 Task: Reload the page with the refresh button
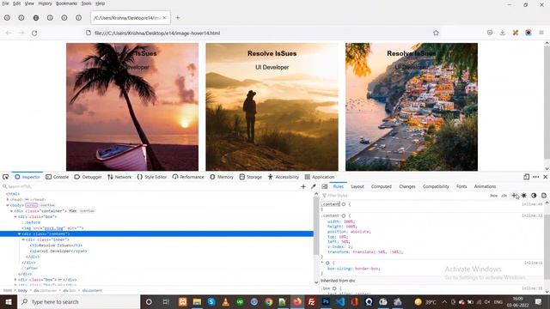(x=34, y=33)
